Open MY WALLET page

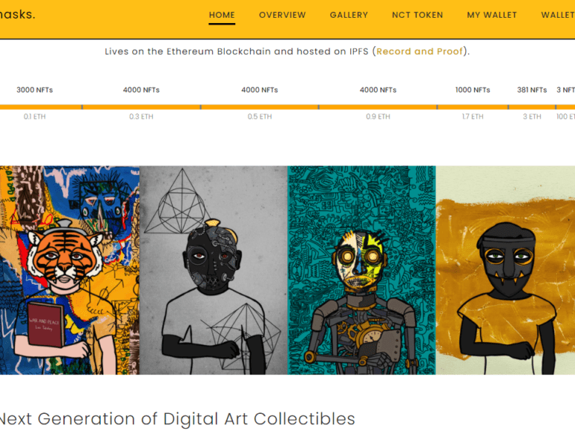[492, 15]
